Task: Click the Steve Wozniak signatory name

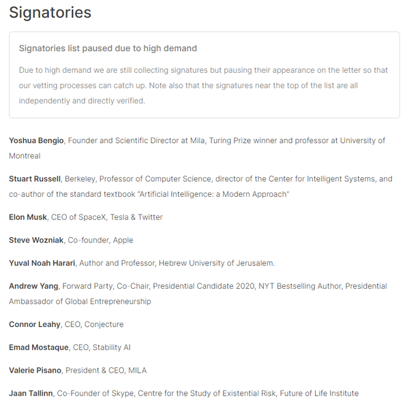Action: click(x=36, y=240)
